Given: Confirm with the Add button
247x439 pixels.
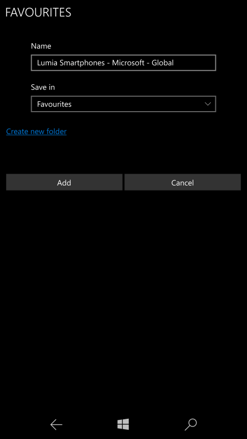Looking at the screenshot, I should 64,182.
